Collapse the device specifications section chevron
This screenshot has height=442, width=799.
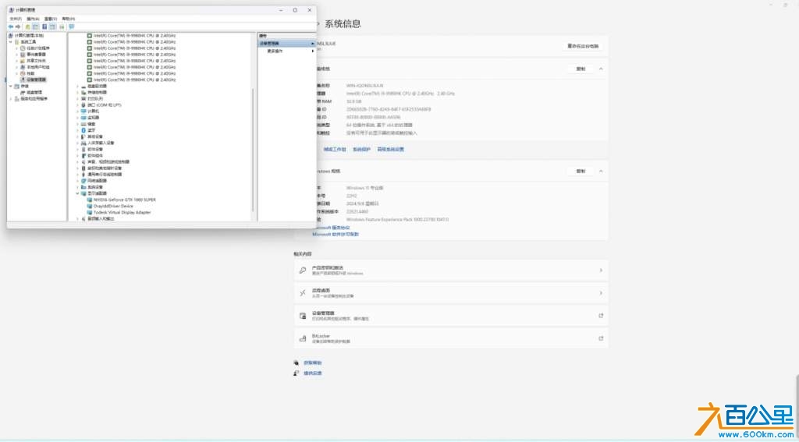(601, 69)
